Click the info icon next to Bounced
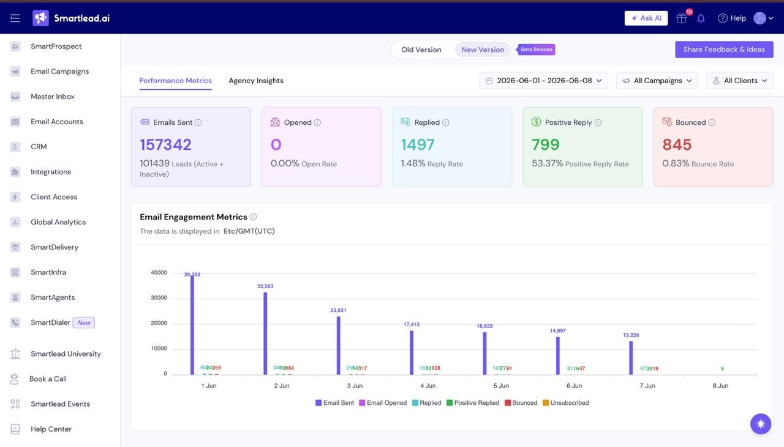 [x=712, y=122]
